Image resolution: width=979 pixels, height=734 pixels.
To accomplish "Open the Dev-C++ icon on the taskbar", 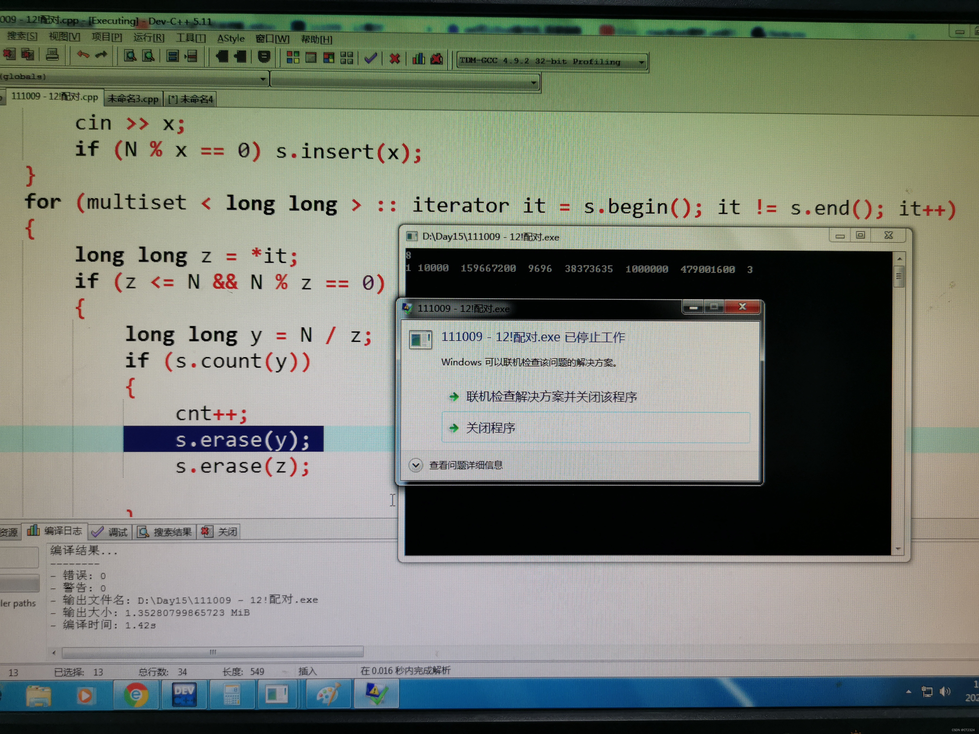I will 184,695.
